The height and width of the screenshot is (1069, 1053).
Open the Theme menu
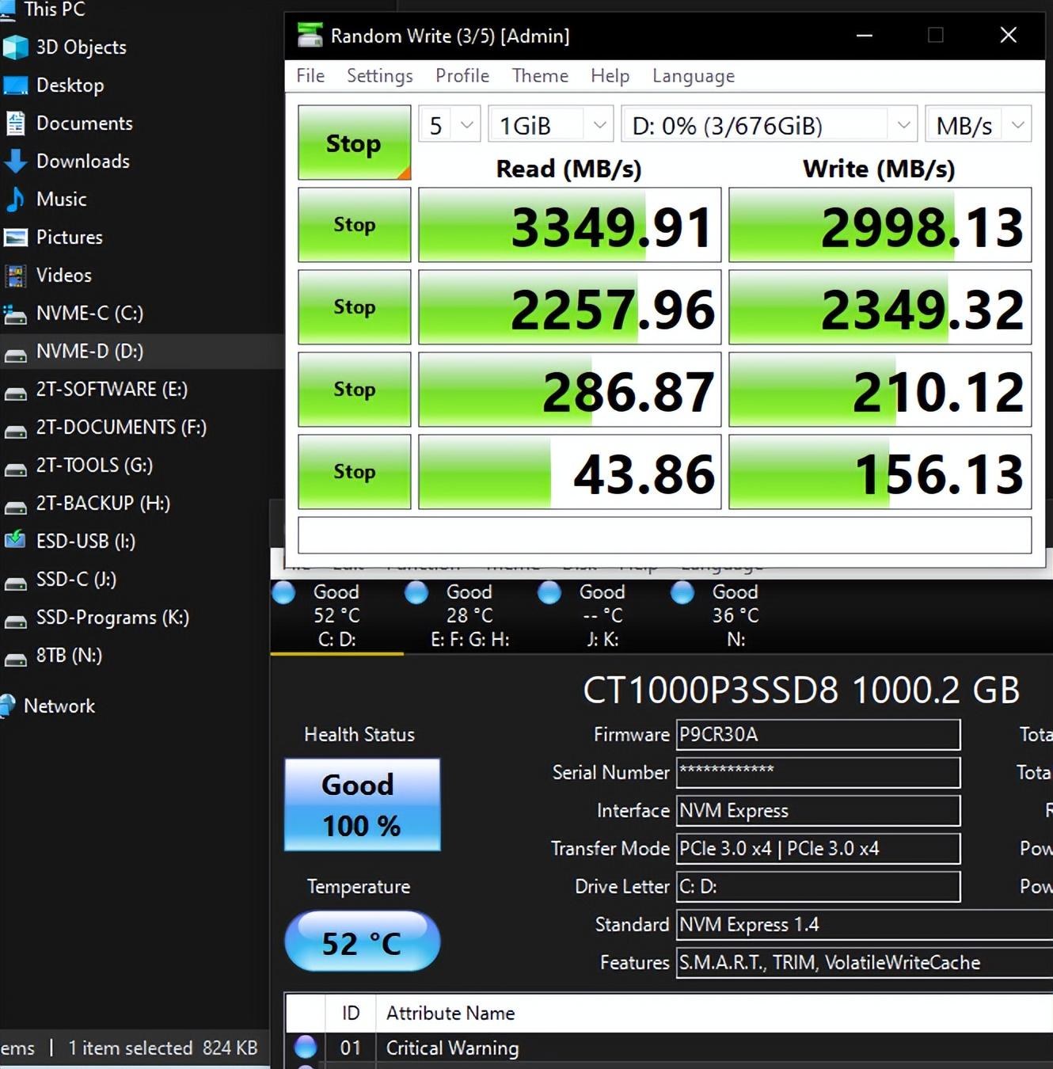[540, 76]
